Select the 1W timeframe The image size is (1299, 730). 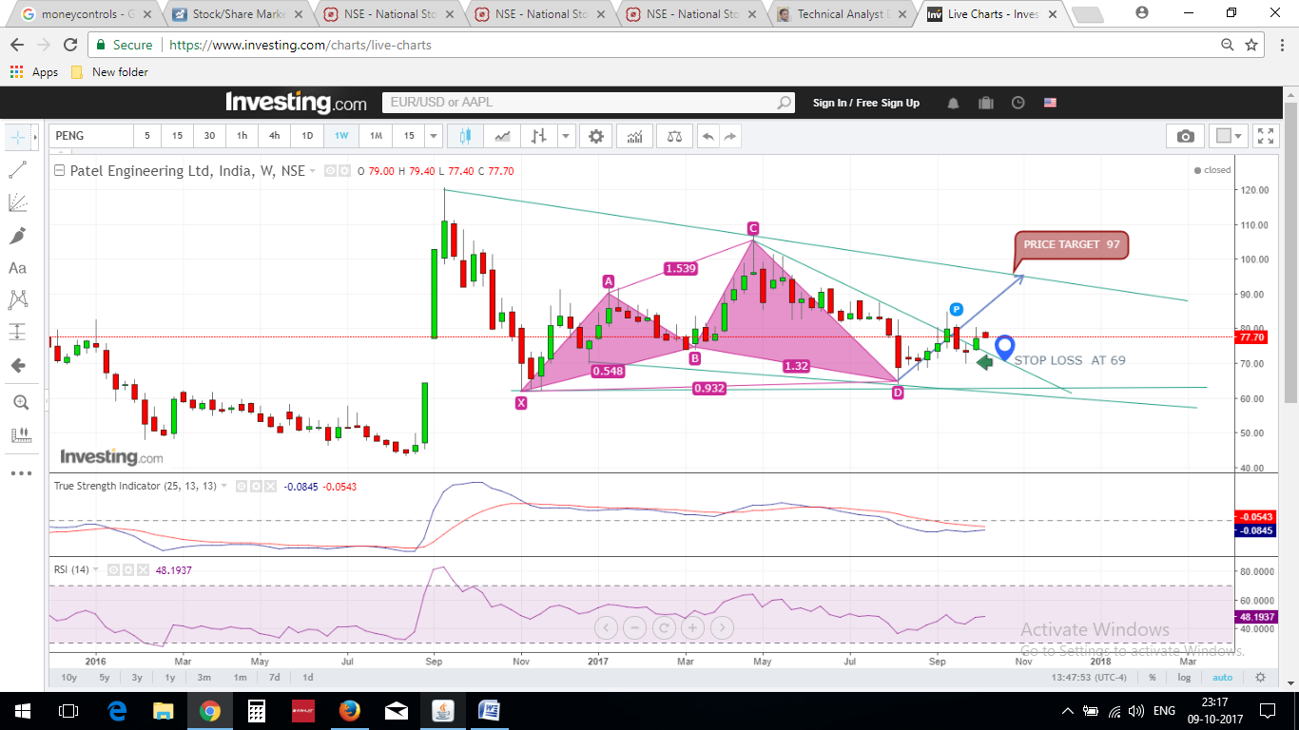tap(340, 136)
